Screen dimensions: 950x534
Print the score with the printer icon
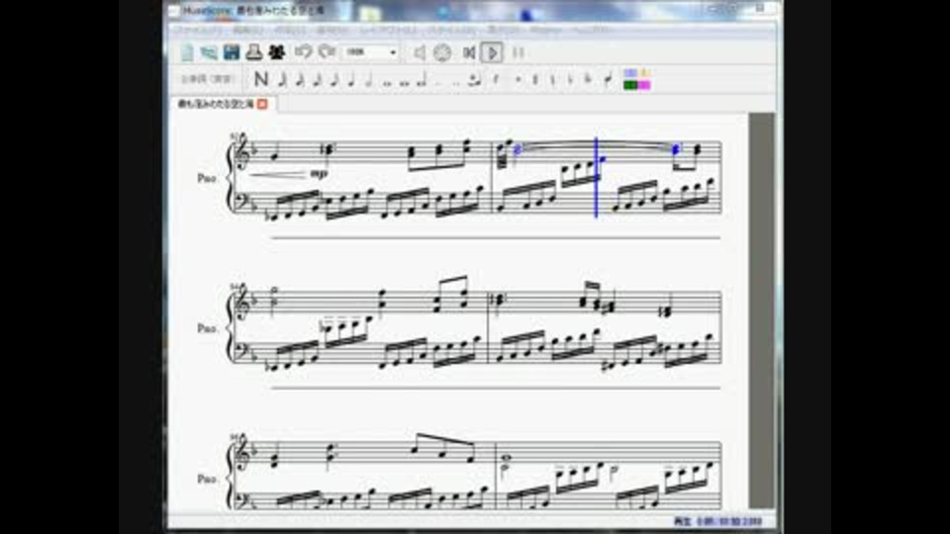254,52
